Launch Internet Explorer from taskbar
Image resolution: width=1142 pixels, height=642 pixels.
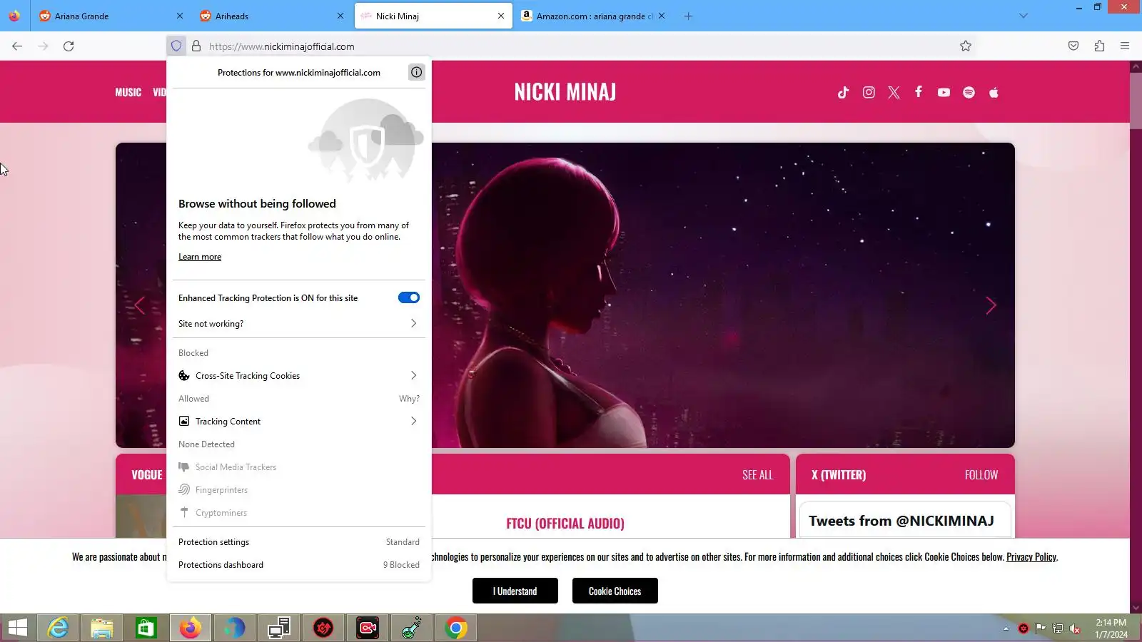[x=58, y=628]
